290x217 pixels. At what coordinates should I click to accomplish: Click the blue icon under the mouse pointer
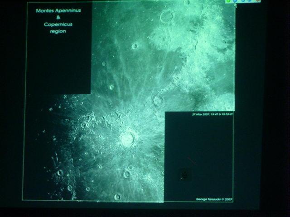[235, 1]
